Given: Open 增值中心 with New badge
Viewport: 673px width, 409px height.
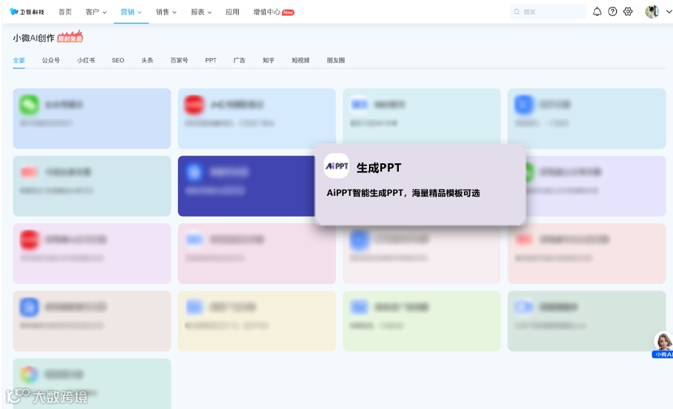Looking at the screenshot, I should click(x=273, y=12).
